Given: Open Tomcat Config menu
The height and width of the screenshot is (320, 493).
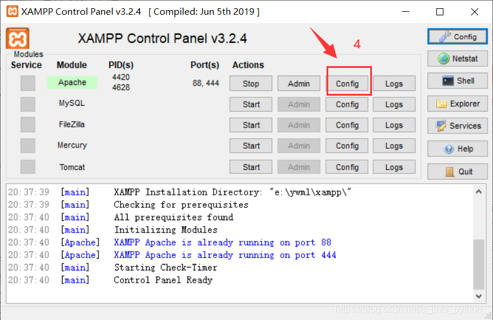Looking at the screenshot, I should (347, 166).
